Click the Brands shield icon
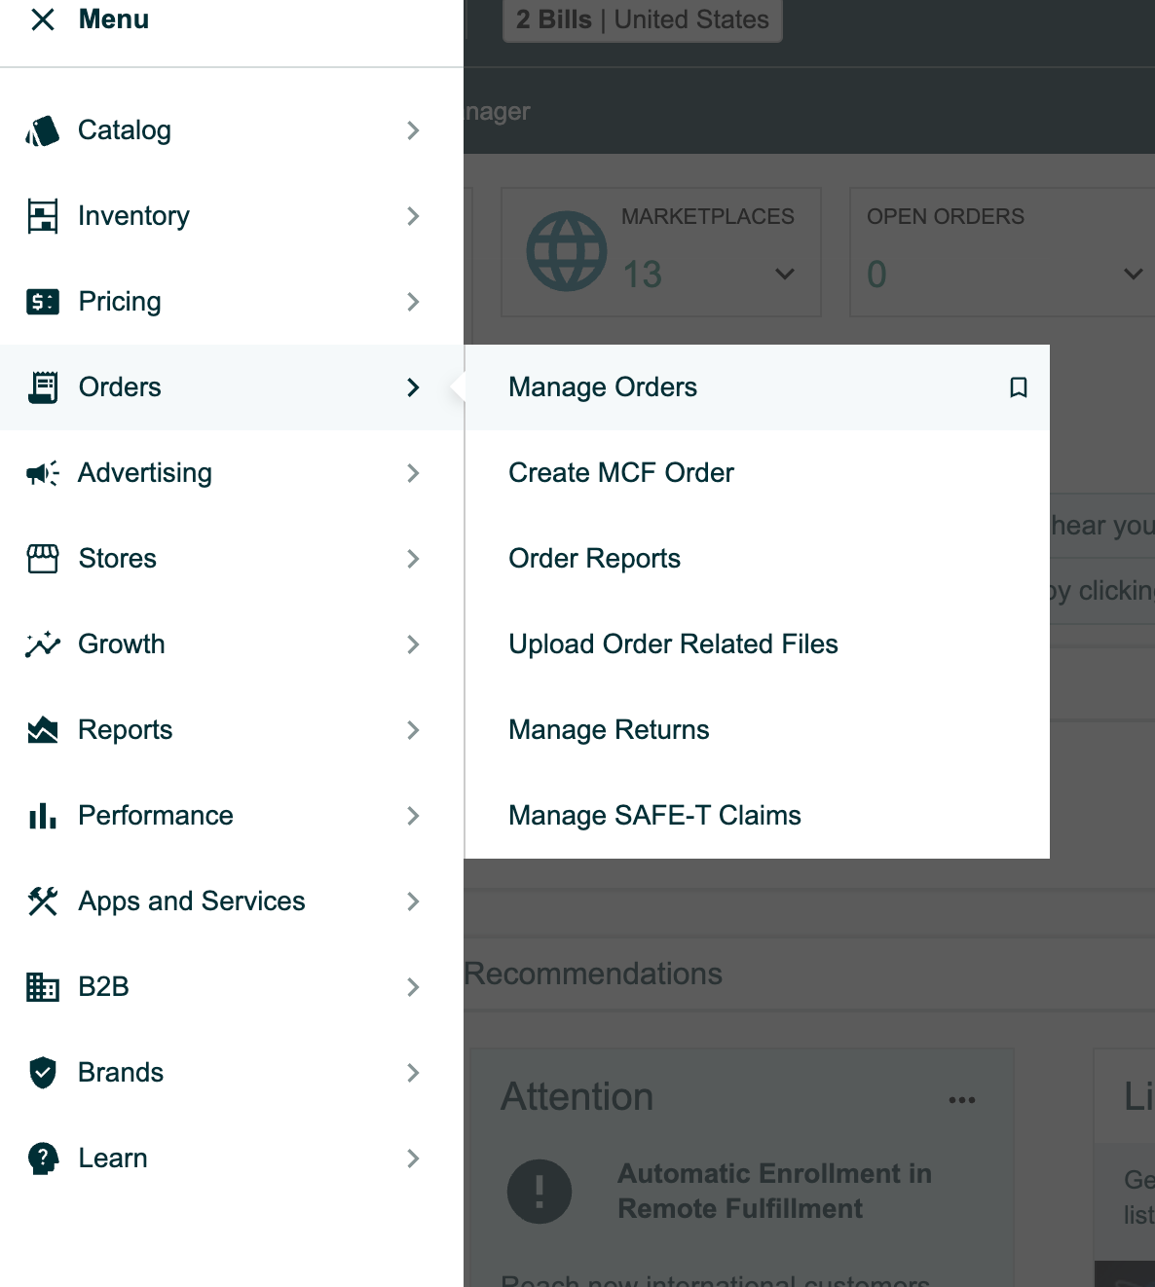Image resolution: width=1155 pixels, height=1287 pixels. [x=42, y=1073]
